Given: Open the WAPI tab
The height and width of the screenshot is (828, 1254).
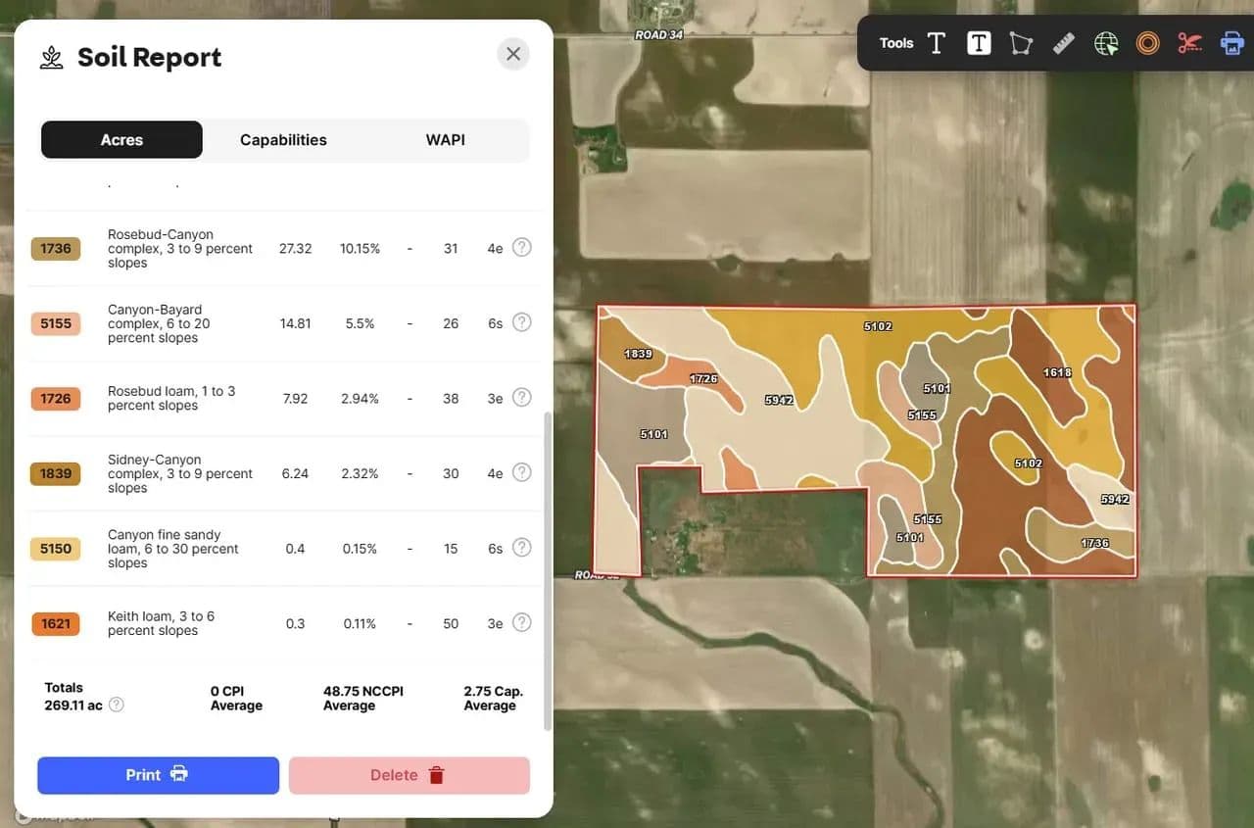Looking at the screenshot, I should (x=445, y=140).
